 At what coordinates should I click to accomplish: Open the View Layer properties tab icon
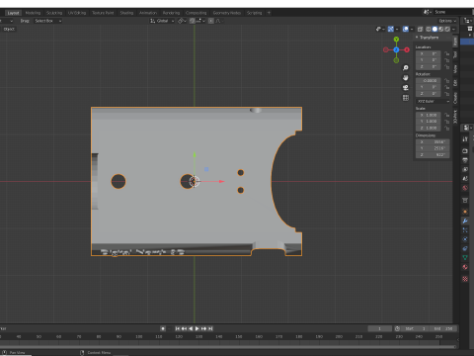click(465, 169)
